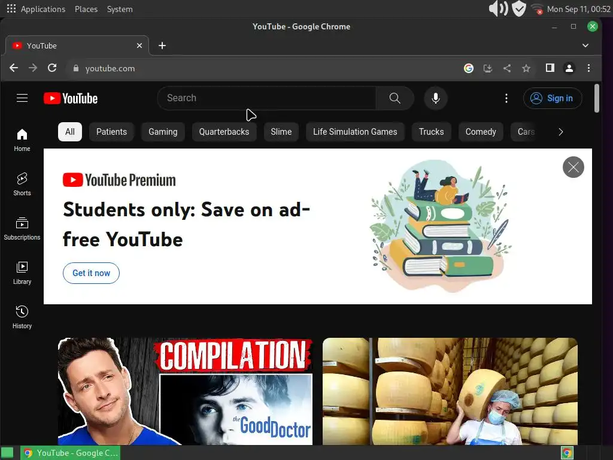The width and height of the screenshot is (613, 460).
Task: Open Library in sidebar
Action: (x=22, y=273)
